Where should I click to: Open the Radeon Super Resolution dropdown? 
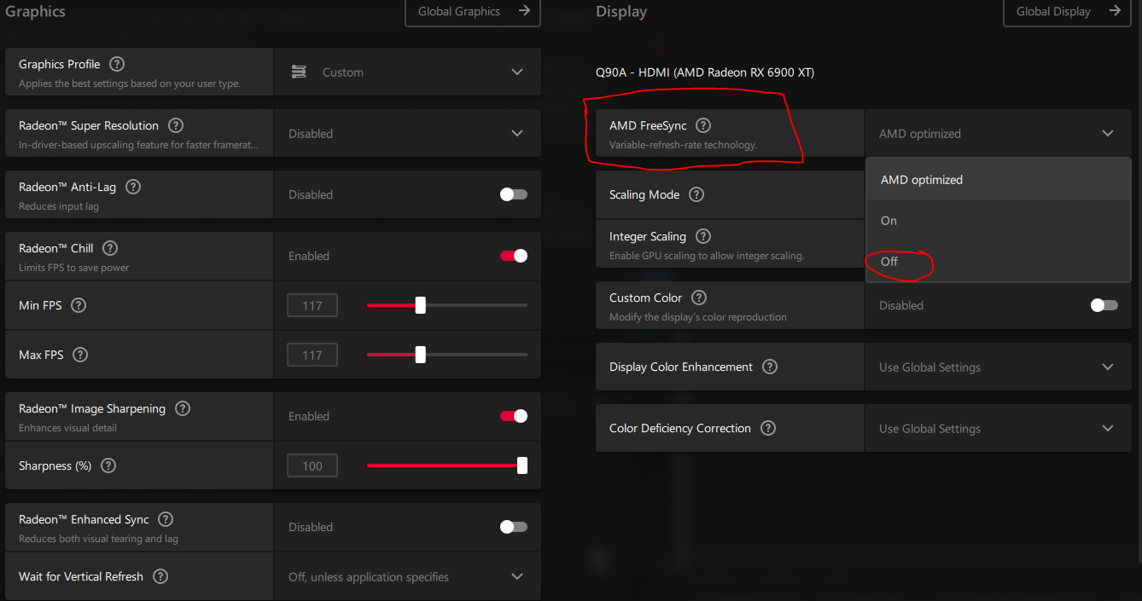pos(407,133)
